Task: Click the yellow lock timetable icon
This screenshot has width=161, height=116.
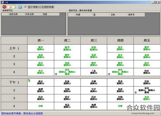Action: [9, 7]
